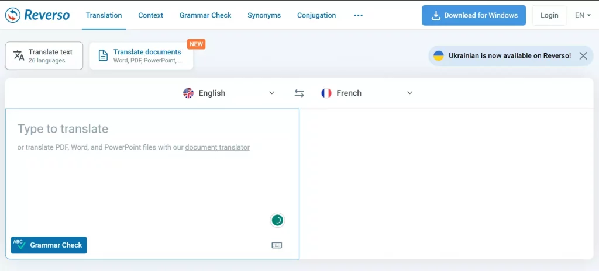Click the Reverso logo

click(37, 15)
